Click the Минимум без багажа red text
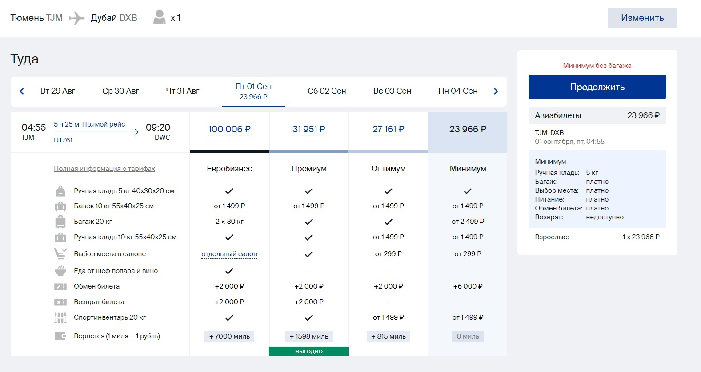This screenshot has height=372, width=701. tap(597, 66)
